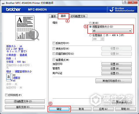Open 管理员 settings button
The image size is (139, 114).
pyautogui.click(x=117, y=69)
